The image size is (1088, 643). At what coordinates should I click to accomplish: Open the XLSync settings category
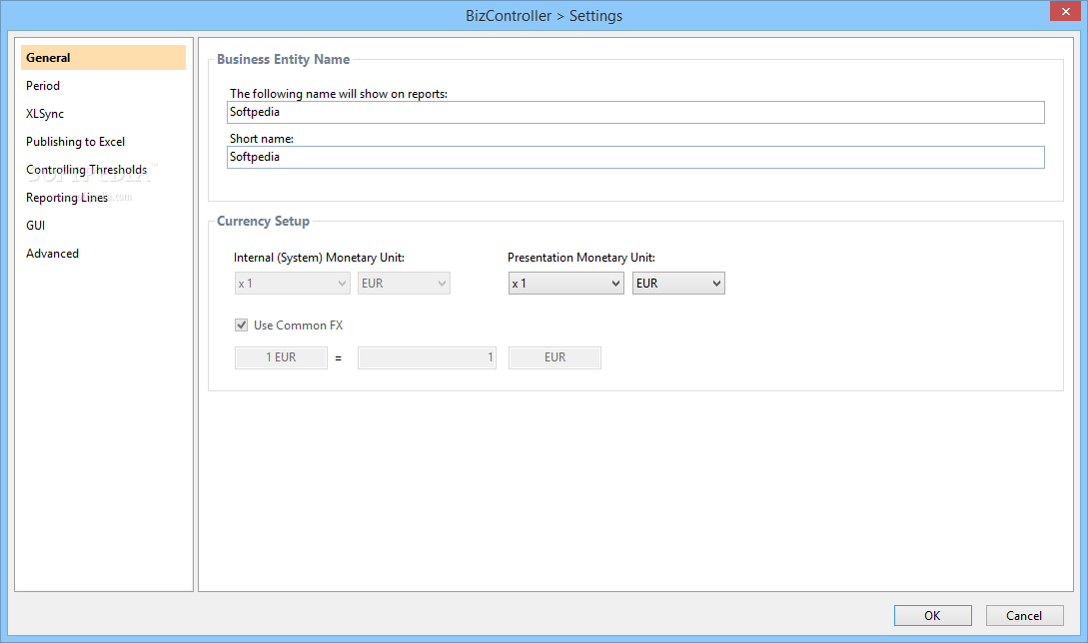[44, 114]
